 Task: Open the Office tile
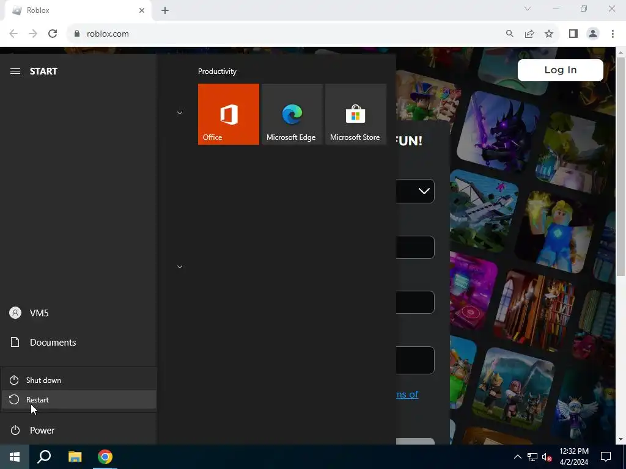229,114
